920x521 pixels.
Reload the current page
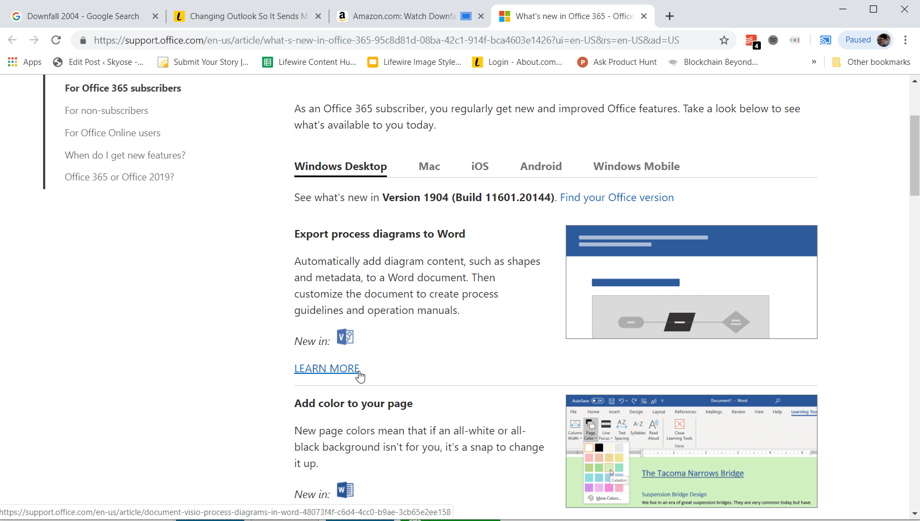56,40
